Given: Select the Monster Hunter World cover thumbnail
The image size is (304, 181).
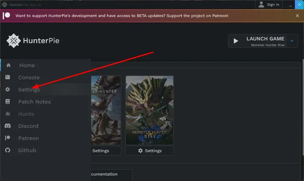Looking at the screenshot, I should click(x=106, y=110).
